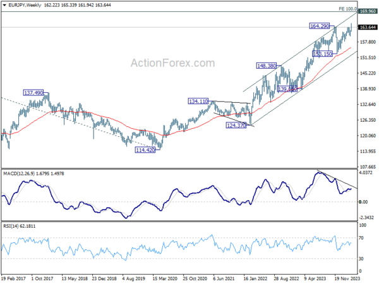
Task: Click the RSI 70 level label
Action: click(x=361, y=238)
